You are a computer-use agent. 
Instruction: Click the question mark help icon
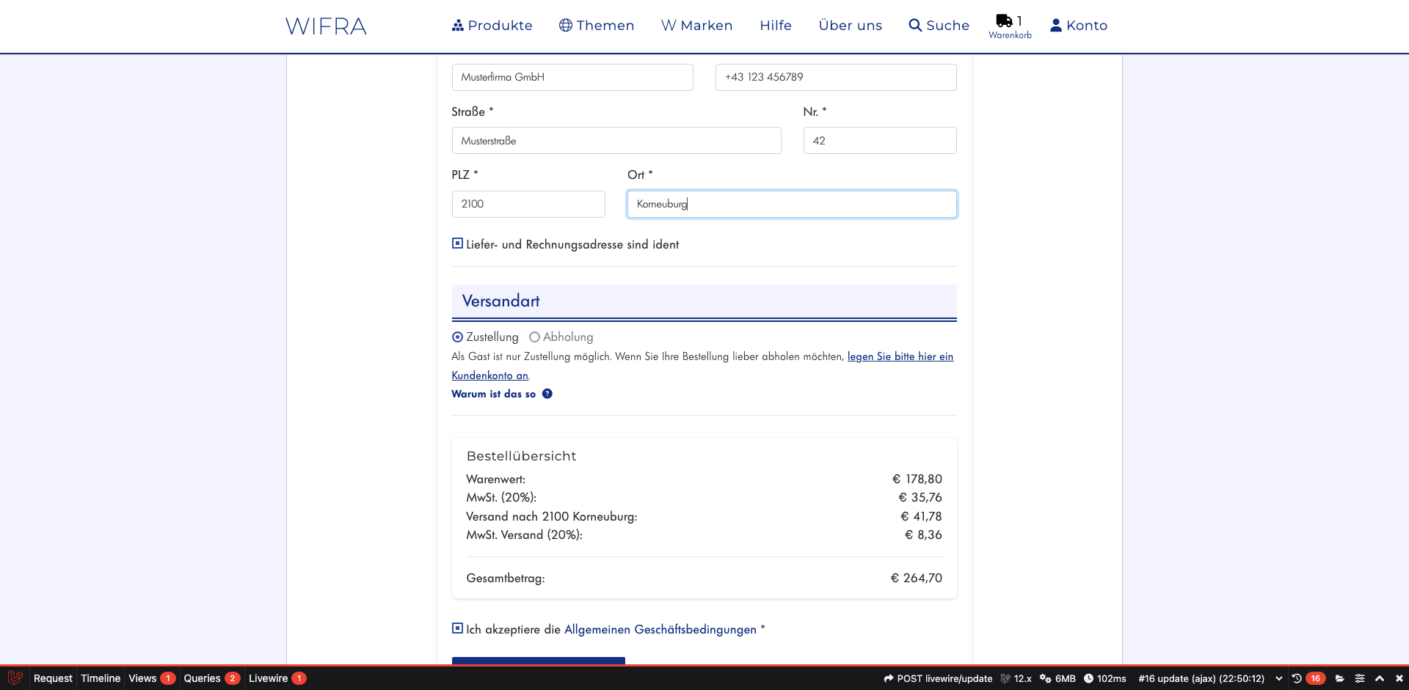(x=547, y=394)
